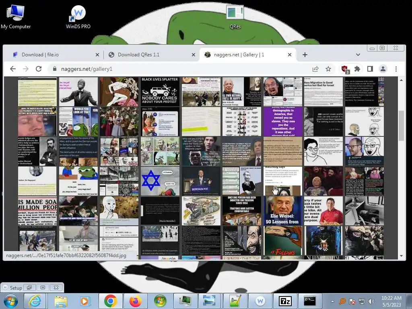
Task: Bookmark this page with the star icon
Action: [x=328, y=69]
